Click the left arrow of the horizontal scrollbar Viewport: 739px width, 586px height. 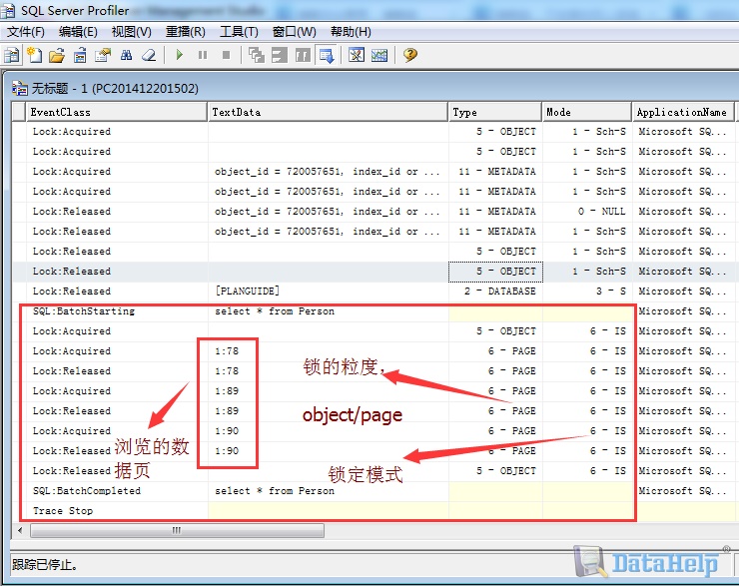tap(20, 530)
